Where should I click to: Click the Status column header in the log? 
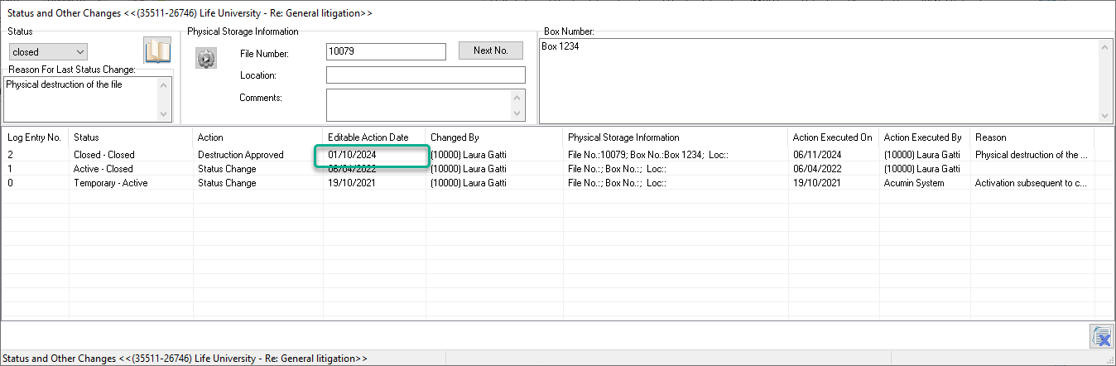(x=131, y=137)
